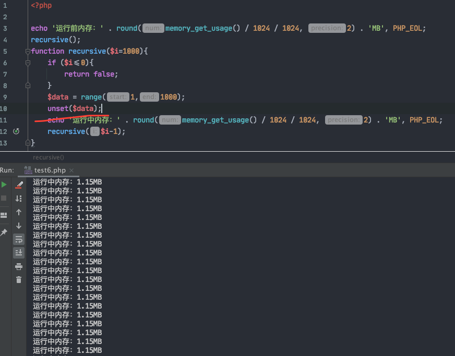Toggle the scroll to end icon
Image resolution: width=455 pixels, height=356 pixels.
(19, 253)
